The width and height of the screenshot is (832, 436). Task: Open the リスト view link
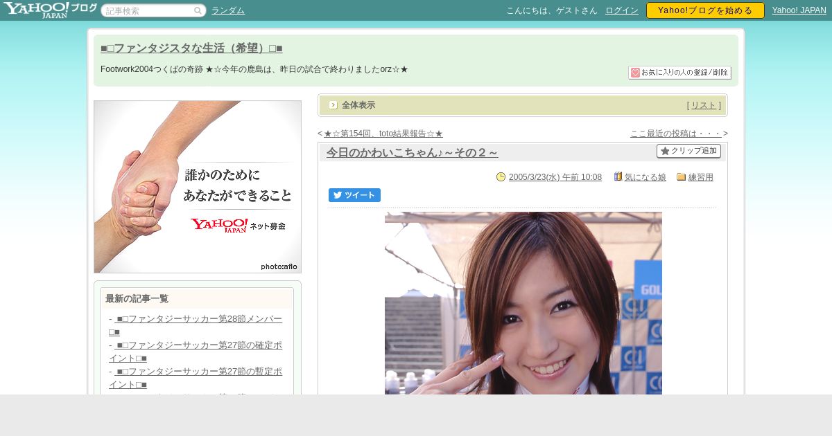[704, 105]
